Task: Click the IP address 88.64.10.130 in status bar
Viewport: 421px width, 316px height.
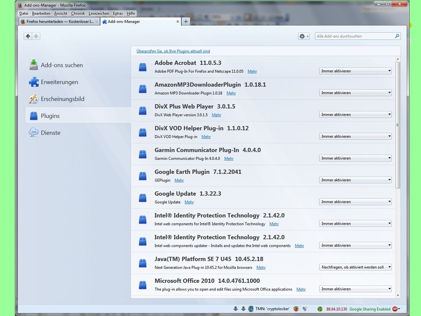Action: click(337, 309)
